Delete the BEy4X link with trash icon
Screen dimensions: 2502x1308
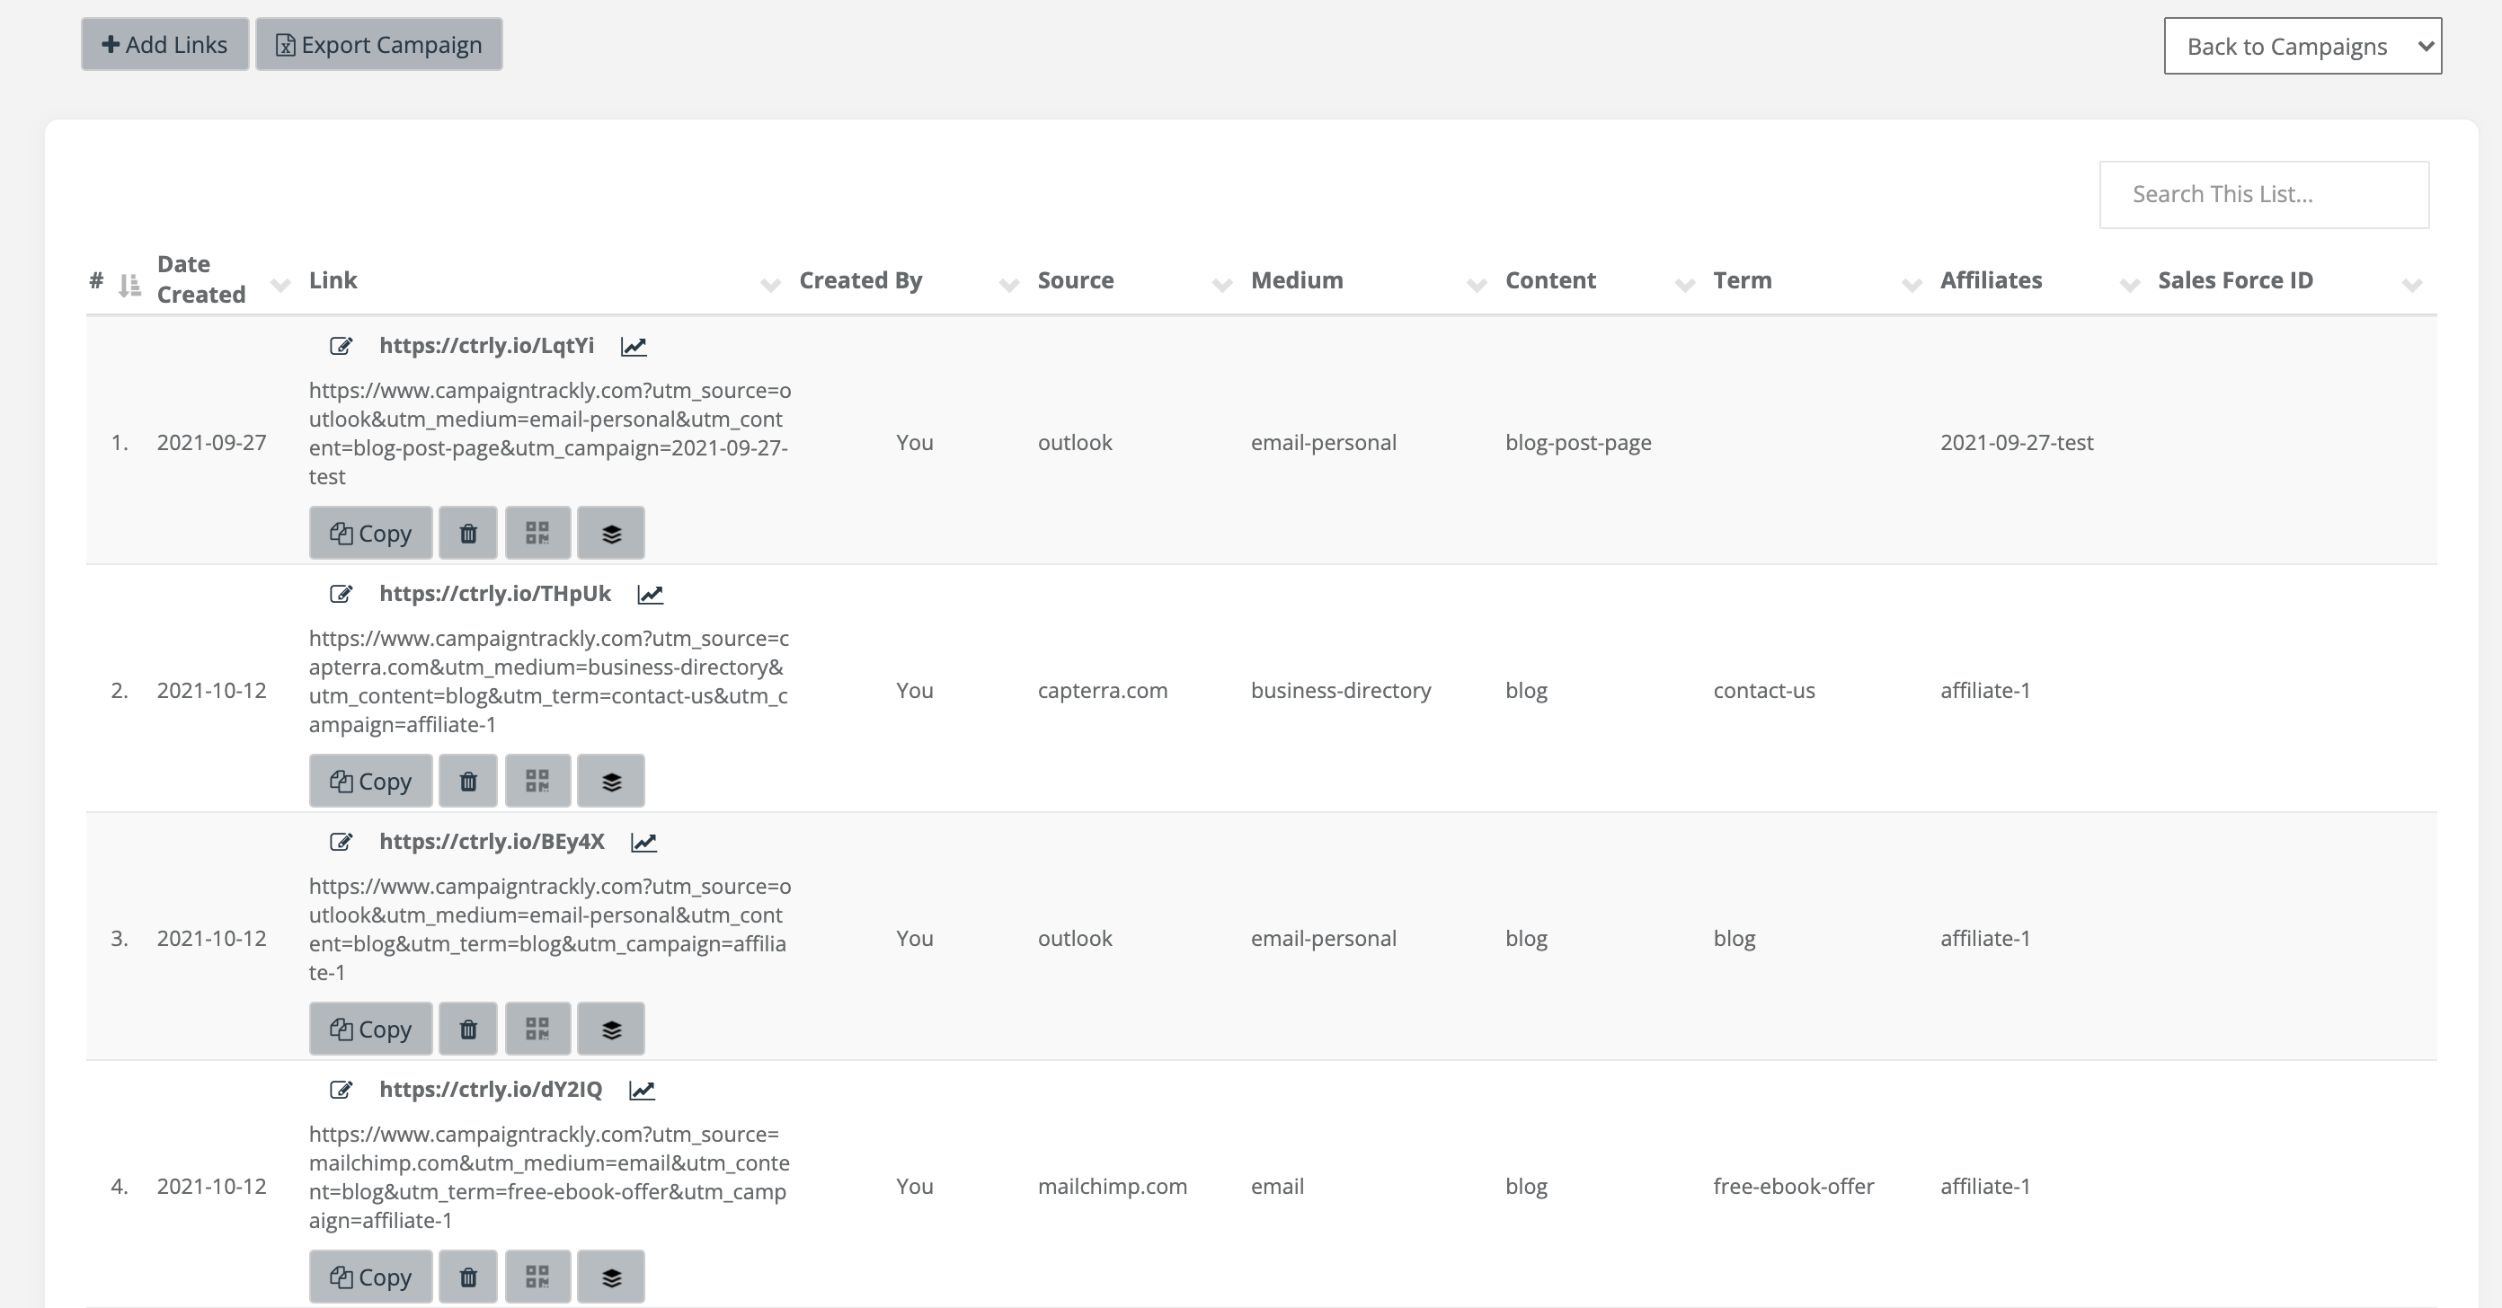[x=468, y=1029]
